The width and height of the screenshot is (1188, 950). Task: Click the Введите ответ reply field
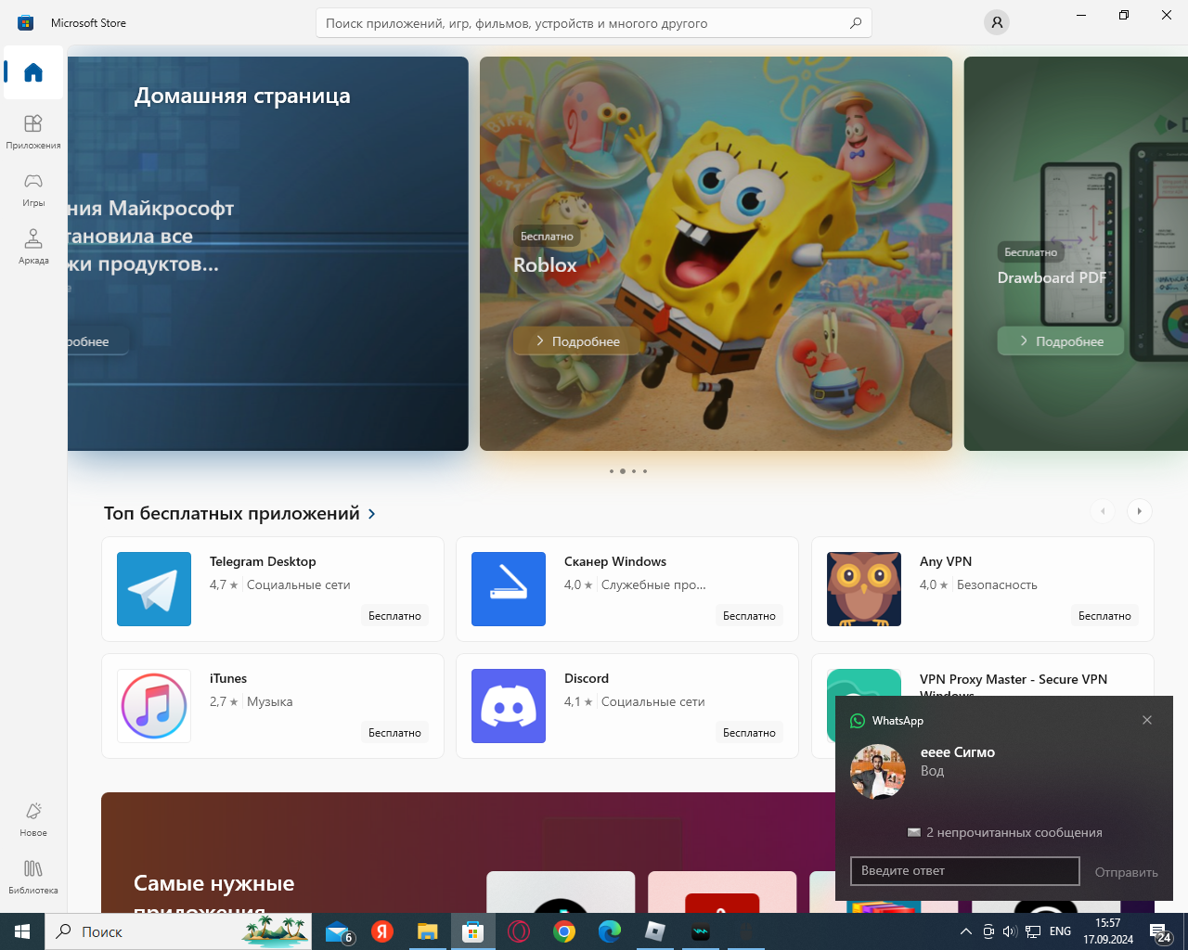pyautogui.click(x=965, y=871)
